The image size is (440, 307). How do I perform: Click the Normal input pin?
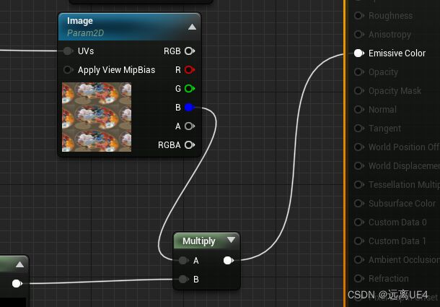[359, 109]
